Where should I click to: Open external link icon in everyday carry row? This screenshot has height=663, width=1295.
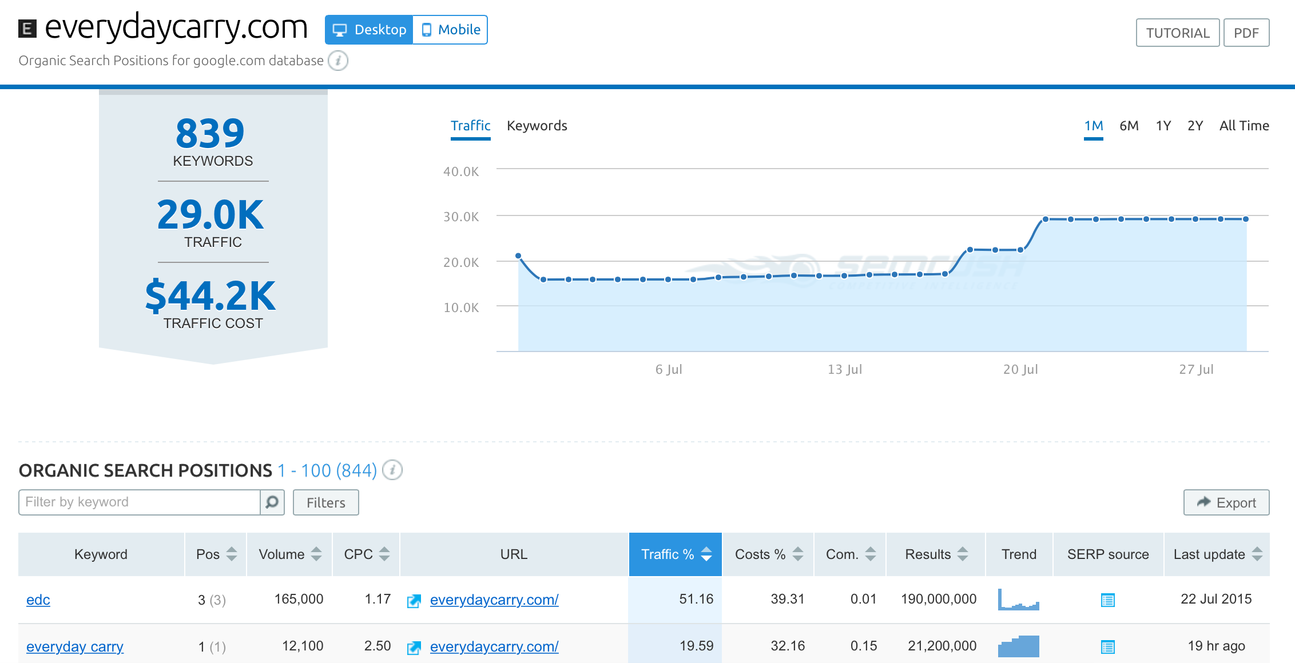[x=414, y=648]
